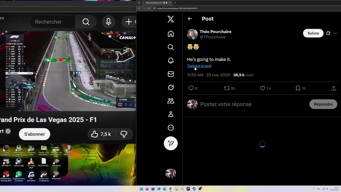Viewport: 341px width, 192px height.
Task: Reload the X page
Action: [149, 8]
